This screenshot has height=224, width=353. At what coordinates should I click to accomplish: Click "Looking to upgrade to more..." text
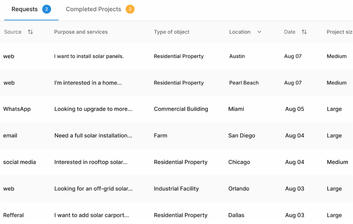[93, 109]
